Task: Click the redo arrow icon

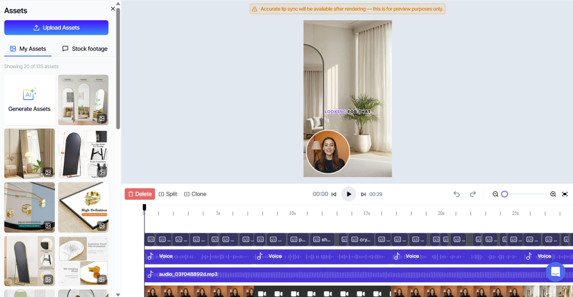Action: pyautogui.click(x=473, y=194)
